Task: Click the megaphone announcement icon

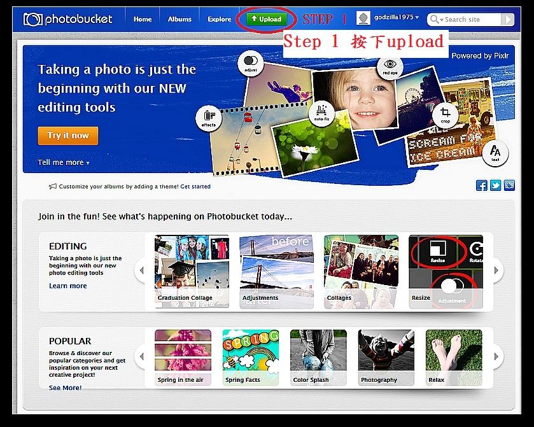Action: [52, 186]
